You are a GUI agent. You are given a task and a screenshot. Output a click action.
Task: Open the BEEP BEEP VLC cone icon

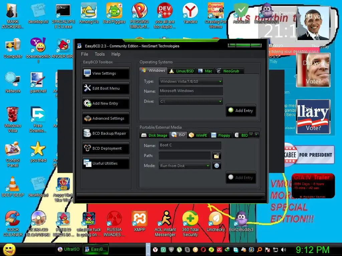pos(13,187)
